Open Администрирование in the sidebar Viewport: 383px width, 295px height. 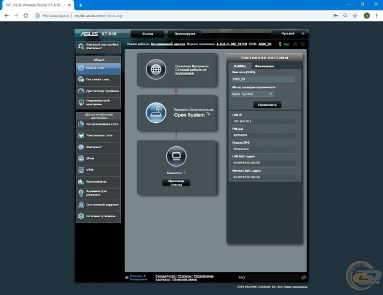pos(98,193)
